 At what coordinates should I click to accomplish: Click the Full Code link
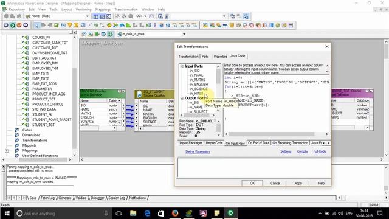(x=320, y=151)
